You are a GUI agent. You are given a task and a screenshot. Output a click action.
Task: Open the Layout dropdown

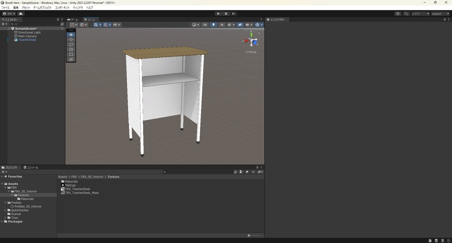click(x=440, y=14)
